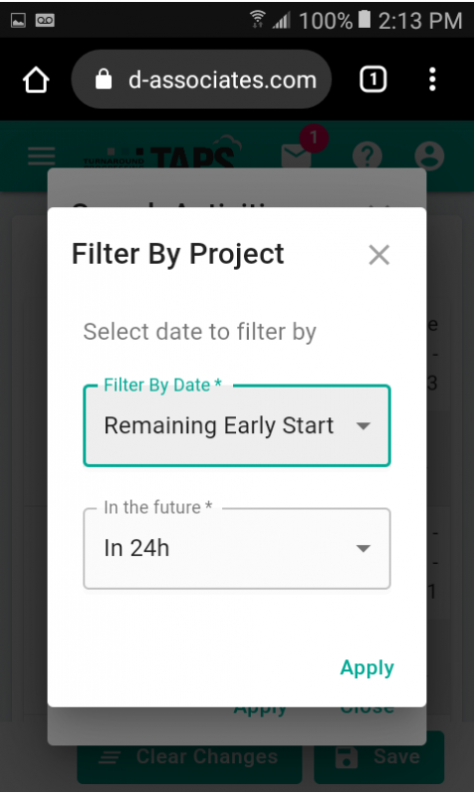Open the hamburger navigation menu
The width and height of the screenshot is (475, 793).
pyautogui.click(x=42, y=156)
